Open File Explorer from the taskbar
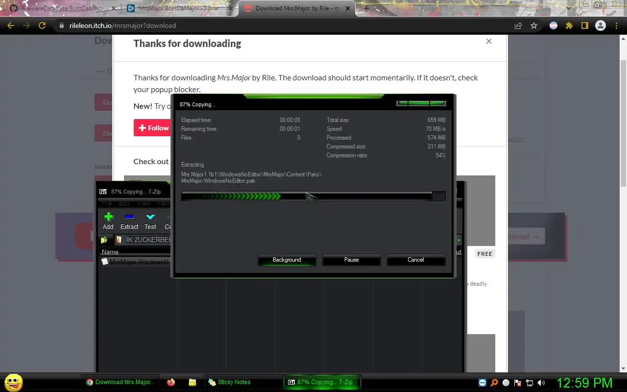This screenshot has height=392, width=627. pyautogui.click(x=193, y=382)
